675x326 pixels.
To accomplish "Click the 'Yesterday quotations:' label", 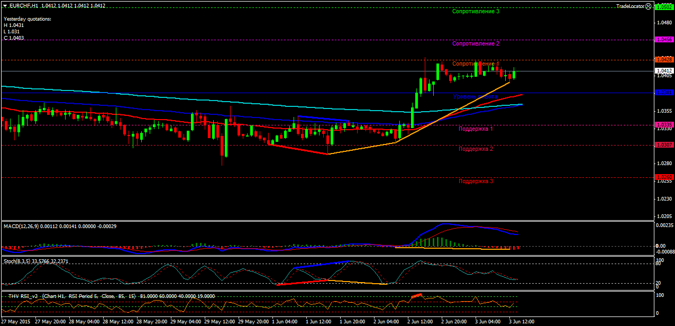I will coord(28,19).
